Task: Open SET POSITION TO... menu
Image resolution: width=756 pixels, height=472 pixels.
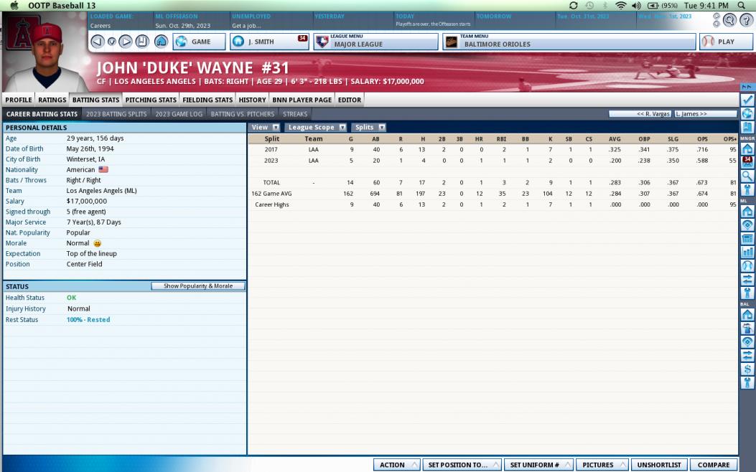Action: (x=462, y=465)
